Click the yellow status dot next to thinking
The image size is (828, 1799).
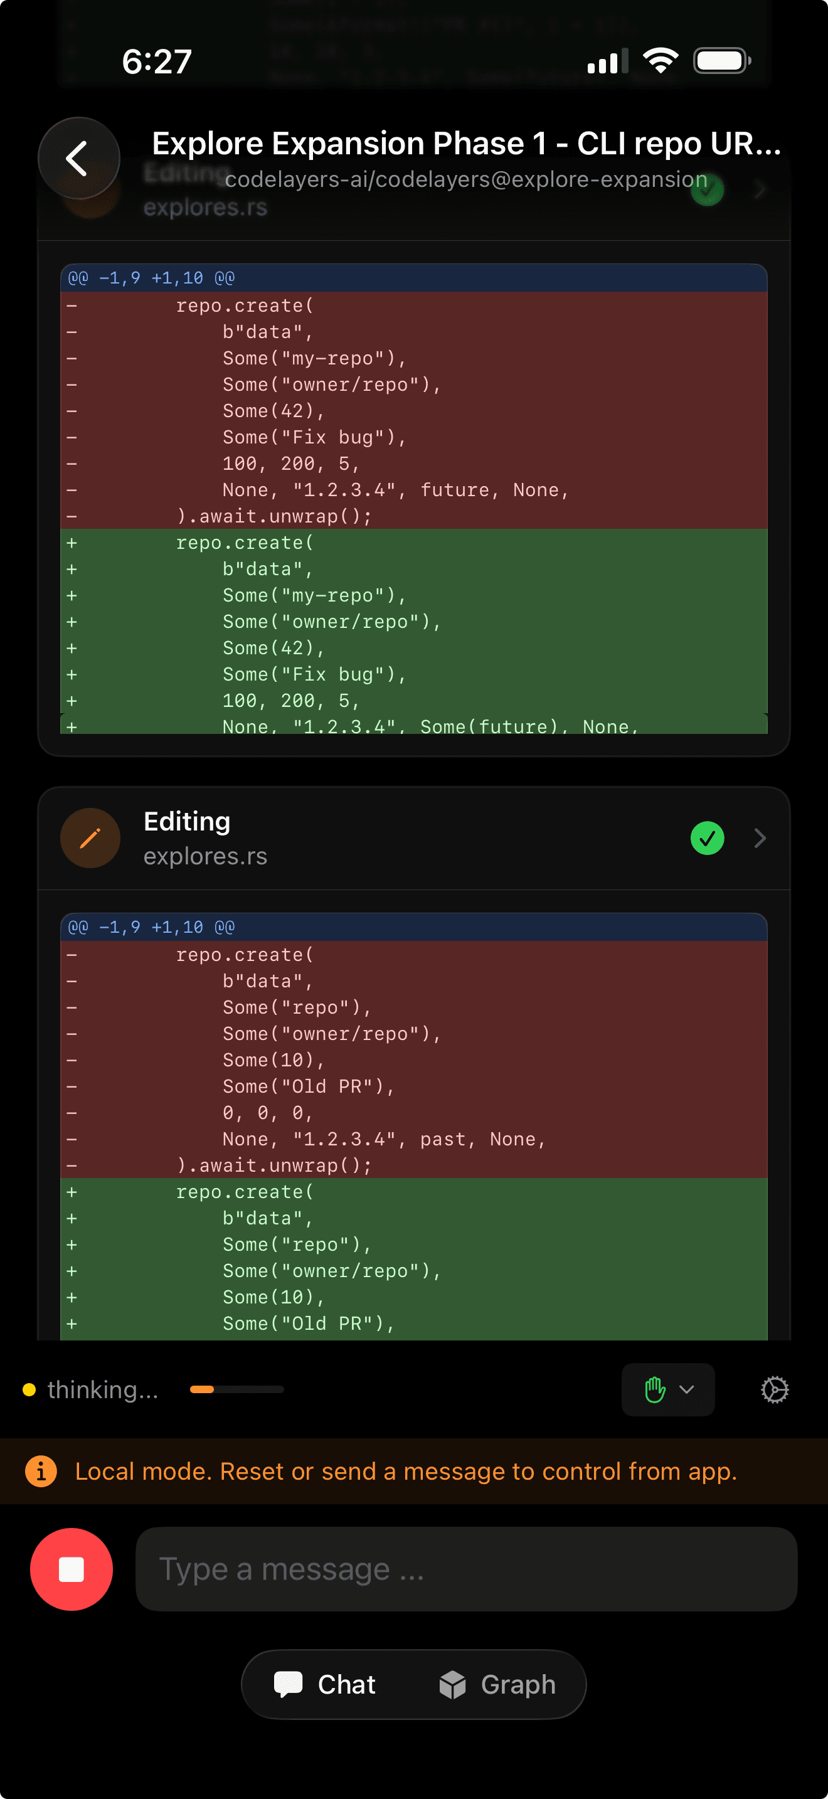(x=29, y=1389)
